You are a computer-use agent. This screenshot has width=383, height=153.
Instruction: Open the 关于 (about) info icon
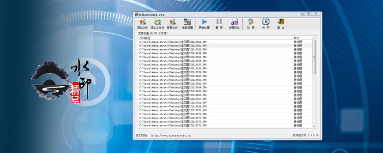pos(265,22)
